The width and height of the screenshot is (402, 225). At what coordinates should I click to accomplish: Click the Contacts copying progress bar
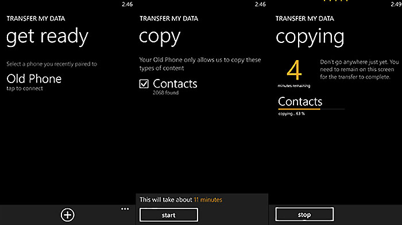click(311, 109)
